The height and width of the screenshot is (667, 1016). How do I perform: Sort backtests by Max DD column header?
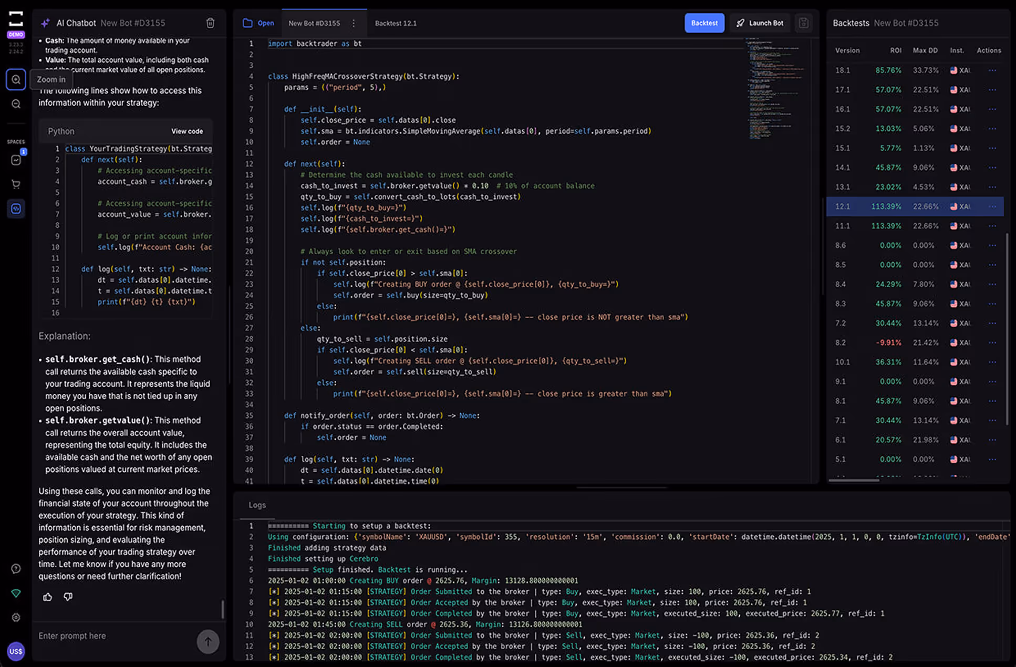tap(925, 50)
